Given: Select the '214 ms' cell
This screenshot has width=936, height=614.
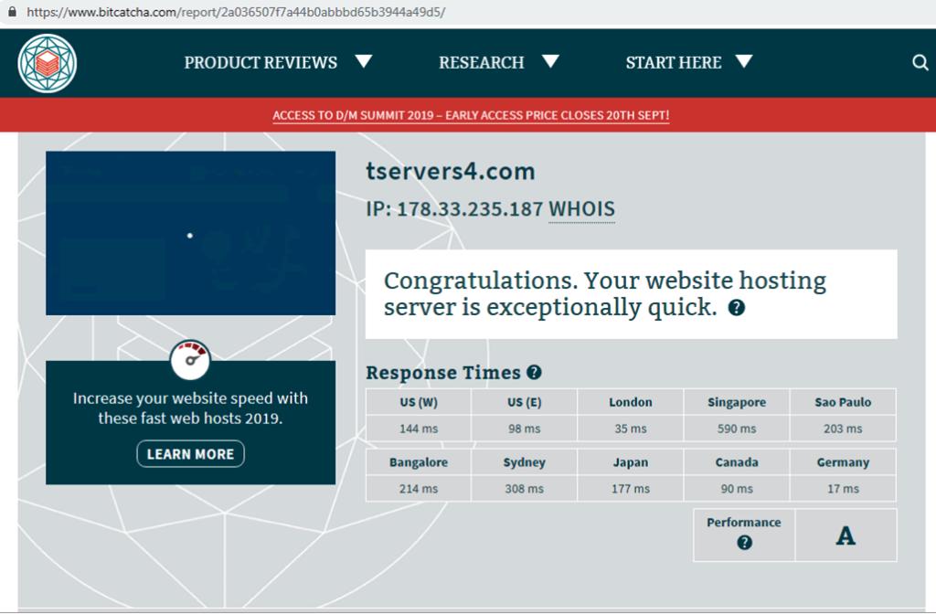Looking at the screenshot, I should pos(419,489).
